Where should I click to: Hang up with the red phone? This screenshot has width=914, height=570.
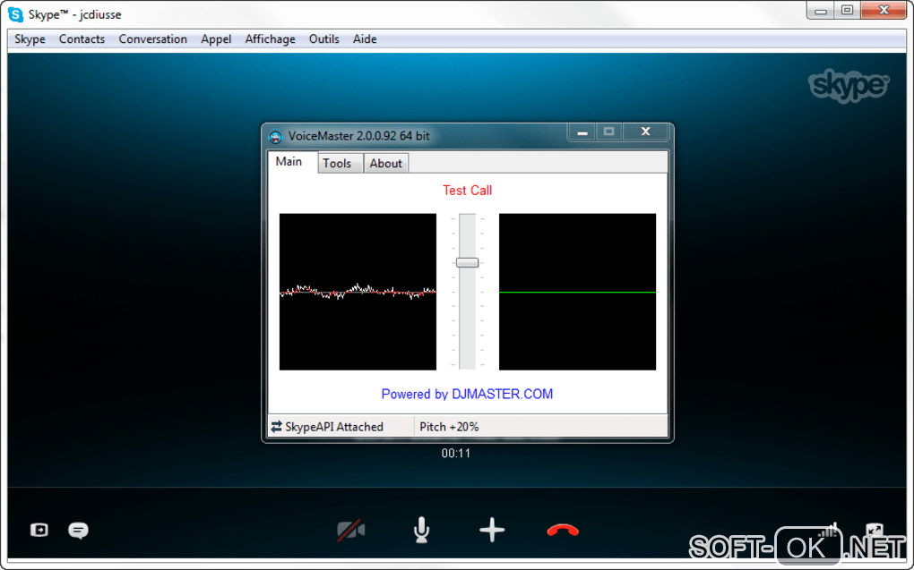563,531
